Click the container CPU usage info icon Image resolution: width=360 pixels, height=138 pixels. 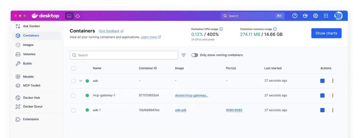click(x=221, y=29)
